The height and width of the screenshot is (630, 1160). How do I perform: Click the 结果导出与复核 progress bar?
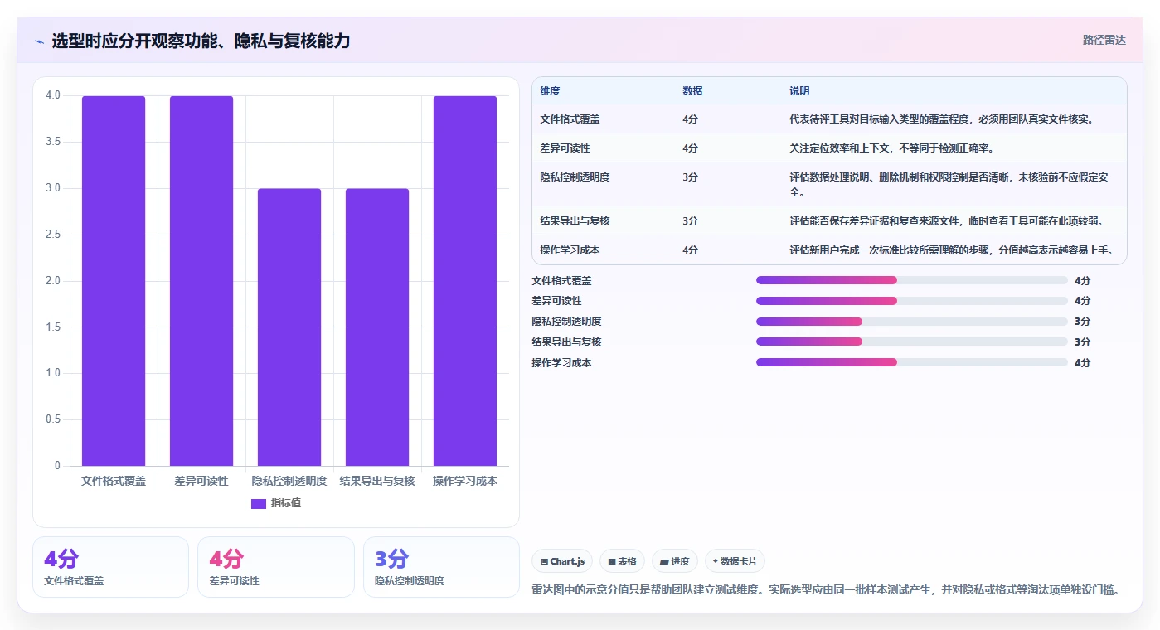912,342
